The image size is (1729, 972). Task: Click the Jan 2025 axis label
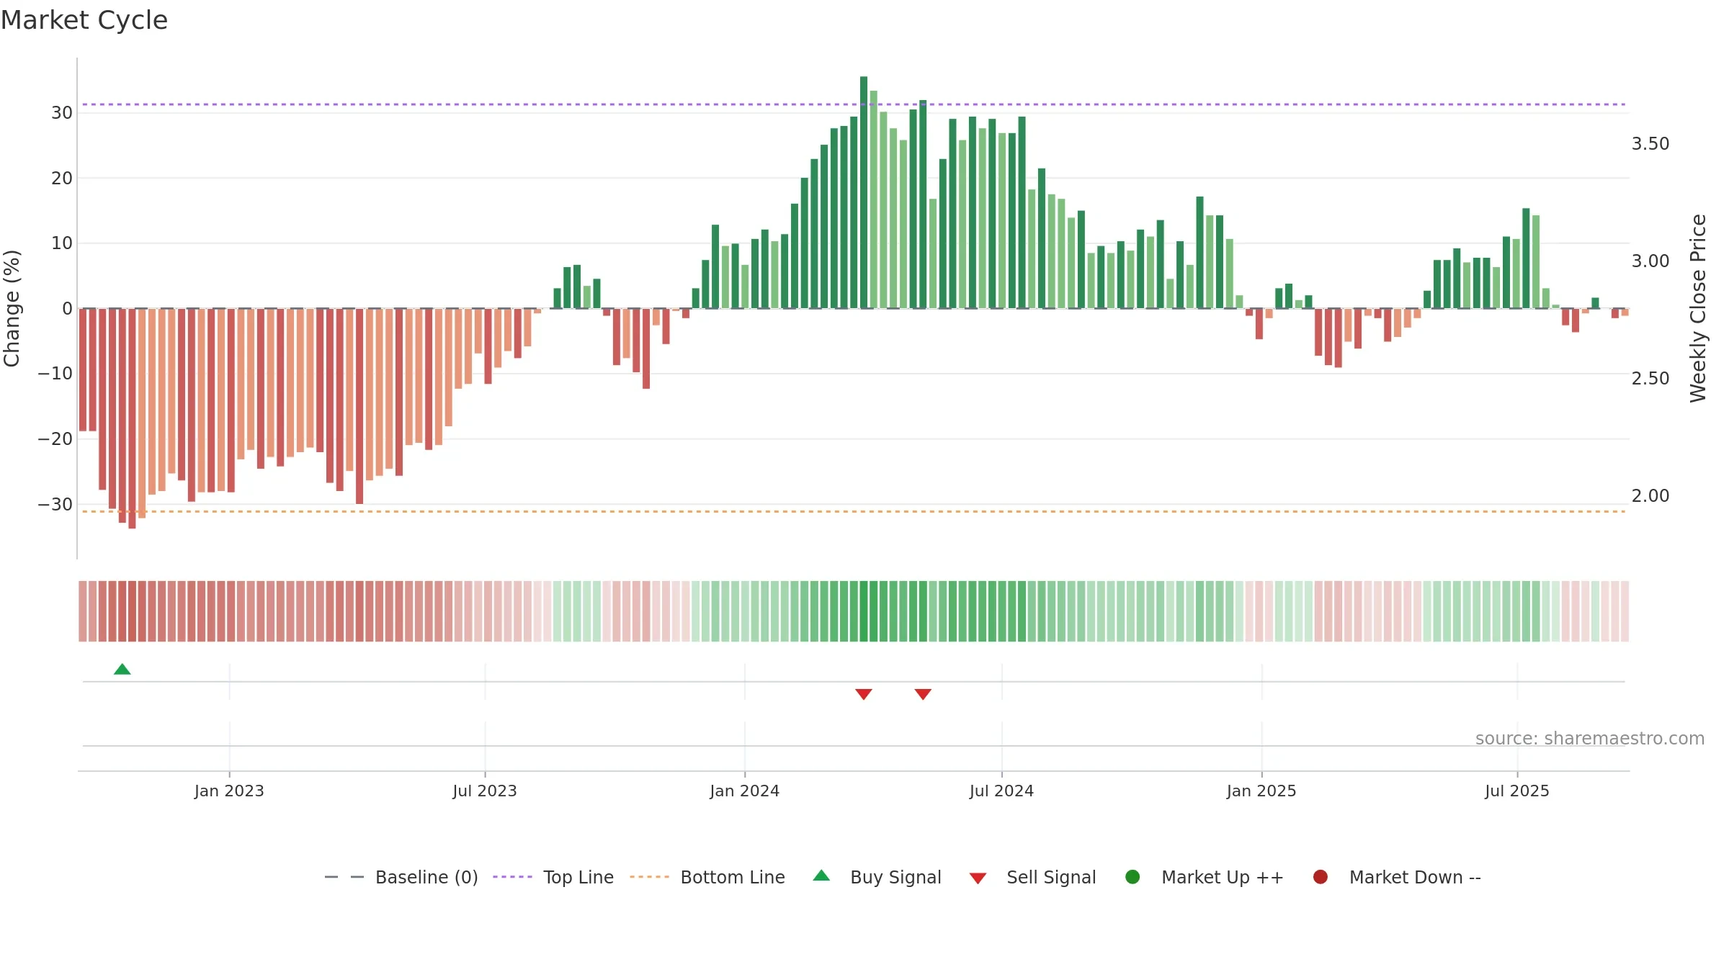[1261, 791]
